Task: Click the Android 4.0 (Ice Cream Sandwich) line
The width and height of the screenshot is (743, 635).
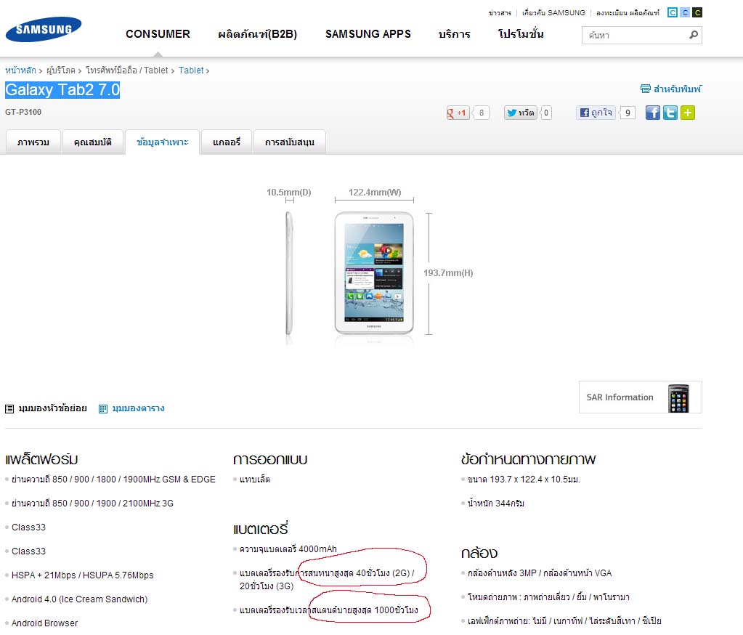Action: [80, 599]
